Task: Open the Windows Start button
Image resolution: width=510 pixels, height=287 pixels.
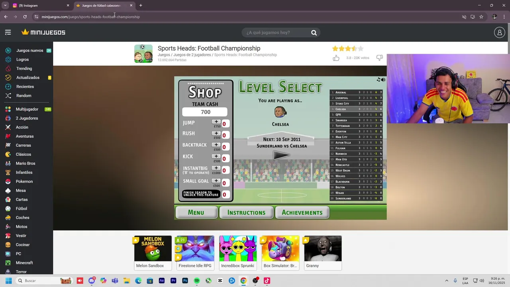Action: point(8,281)
